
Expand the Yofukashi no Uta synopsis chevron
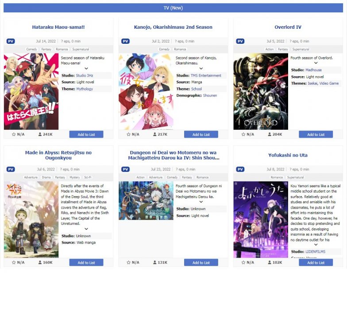click(316, 244)
